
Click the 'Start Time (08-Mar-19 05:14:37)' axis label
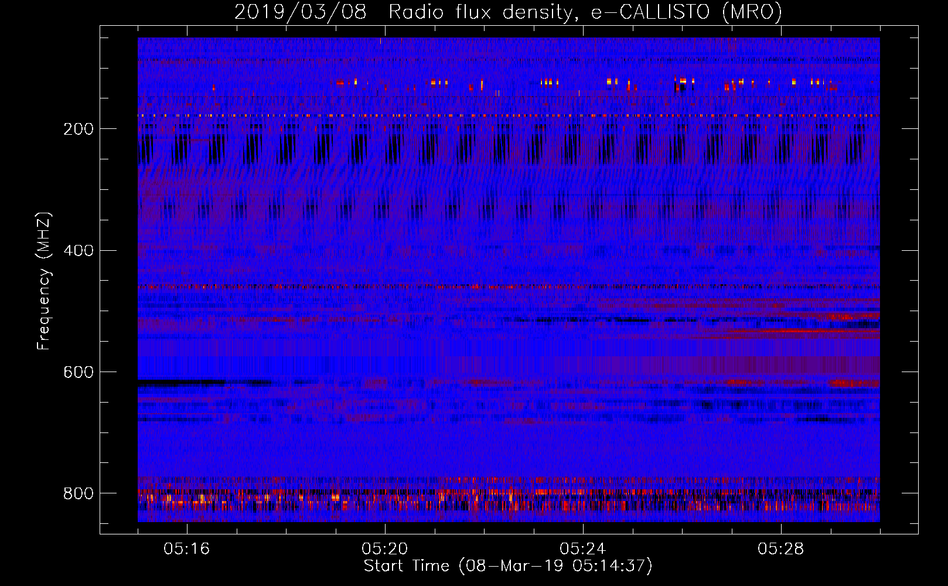[508, 566]
